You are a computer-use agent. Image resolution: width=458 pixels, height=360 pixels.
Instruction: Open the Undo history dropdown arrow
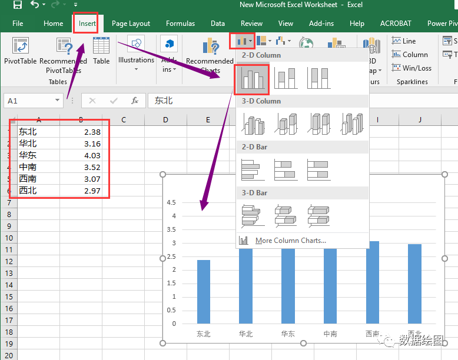point(44,5)
